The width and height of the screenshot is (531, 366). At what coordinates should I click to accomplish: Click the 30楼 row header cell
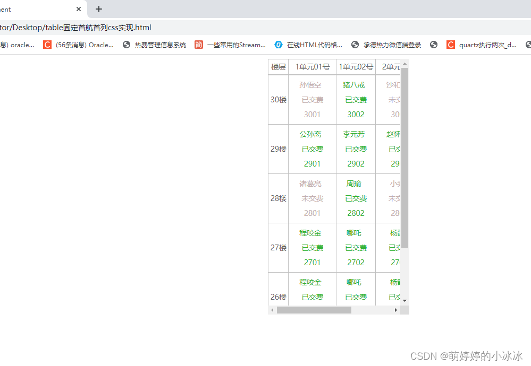coord(277,99)
